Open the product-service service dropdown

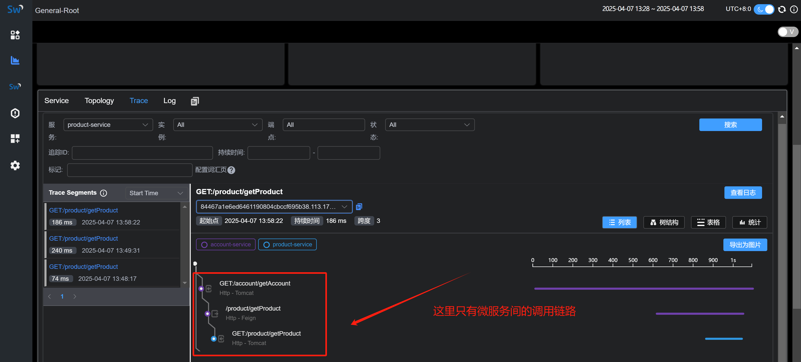pos(108,125)
